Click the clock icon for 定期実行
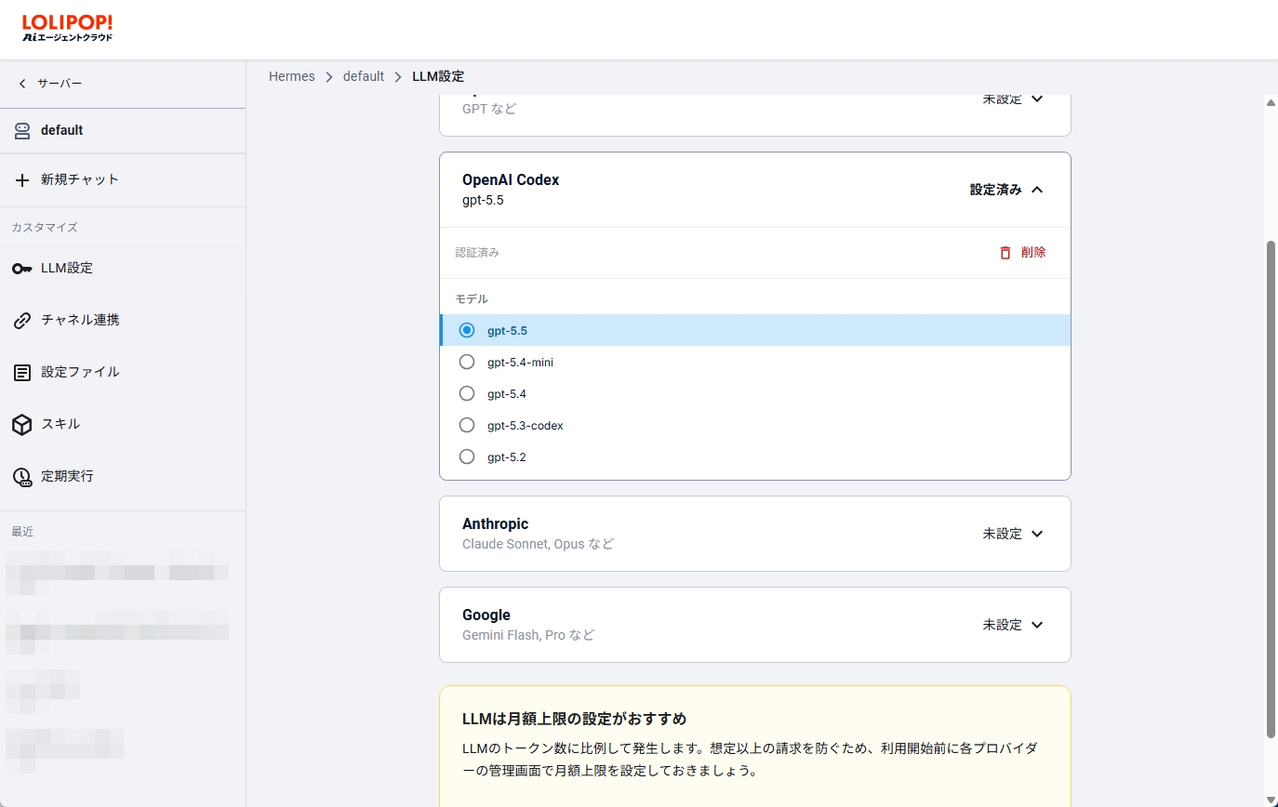This screenshot has width=1278, height=807. tap(22, 477)
